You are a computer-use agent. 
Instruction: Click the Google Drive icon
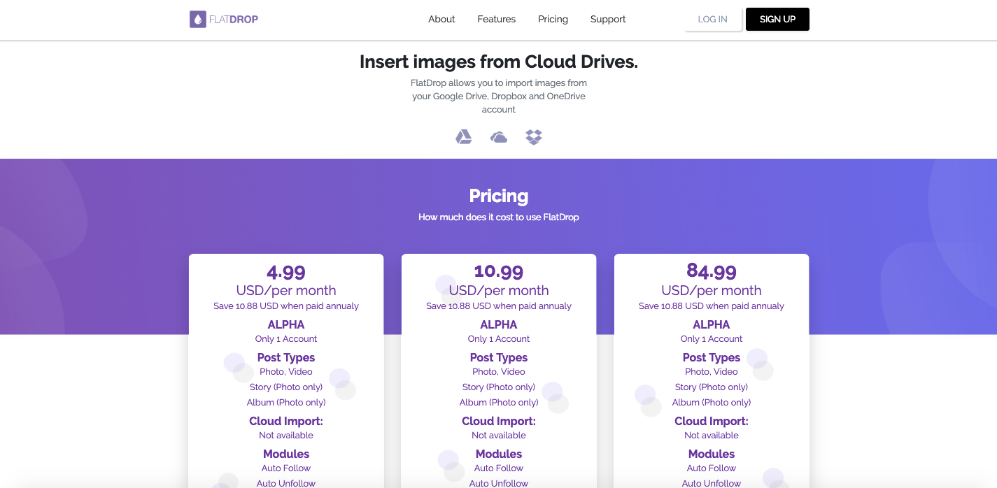[x=464, y=137]
